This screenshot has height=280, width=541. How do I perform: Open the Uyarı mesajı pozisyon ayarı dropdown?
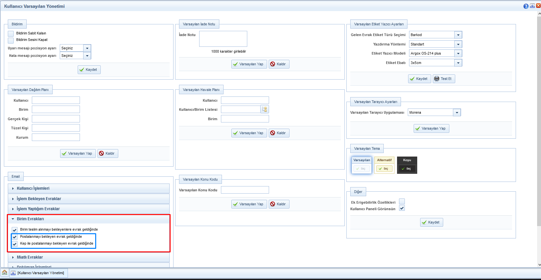87,48
